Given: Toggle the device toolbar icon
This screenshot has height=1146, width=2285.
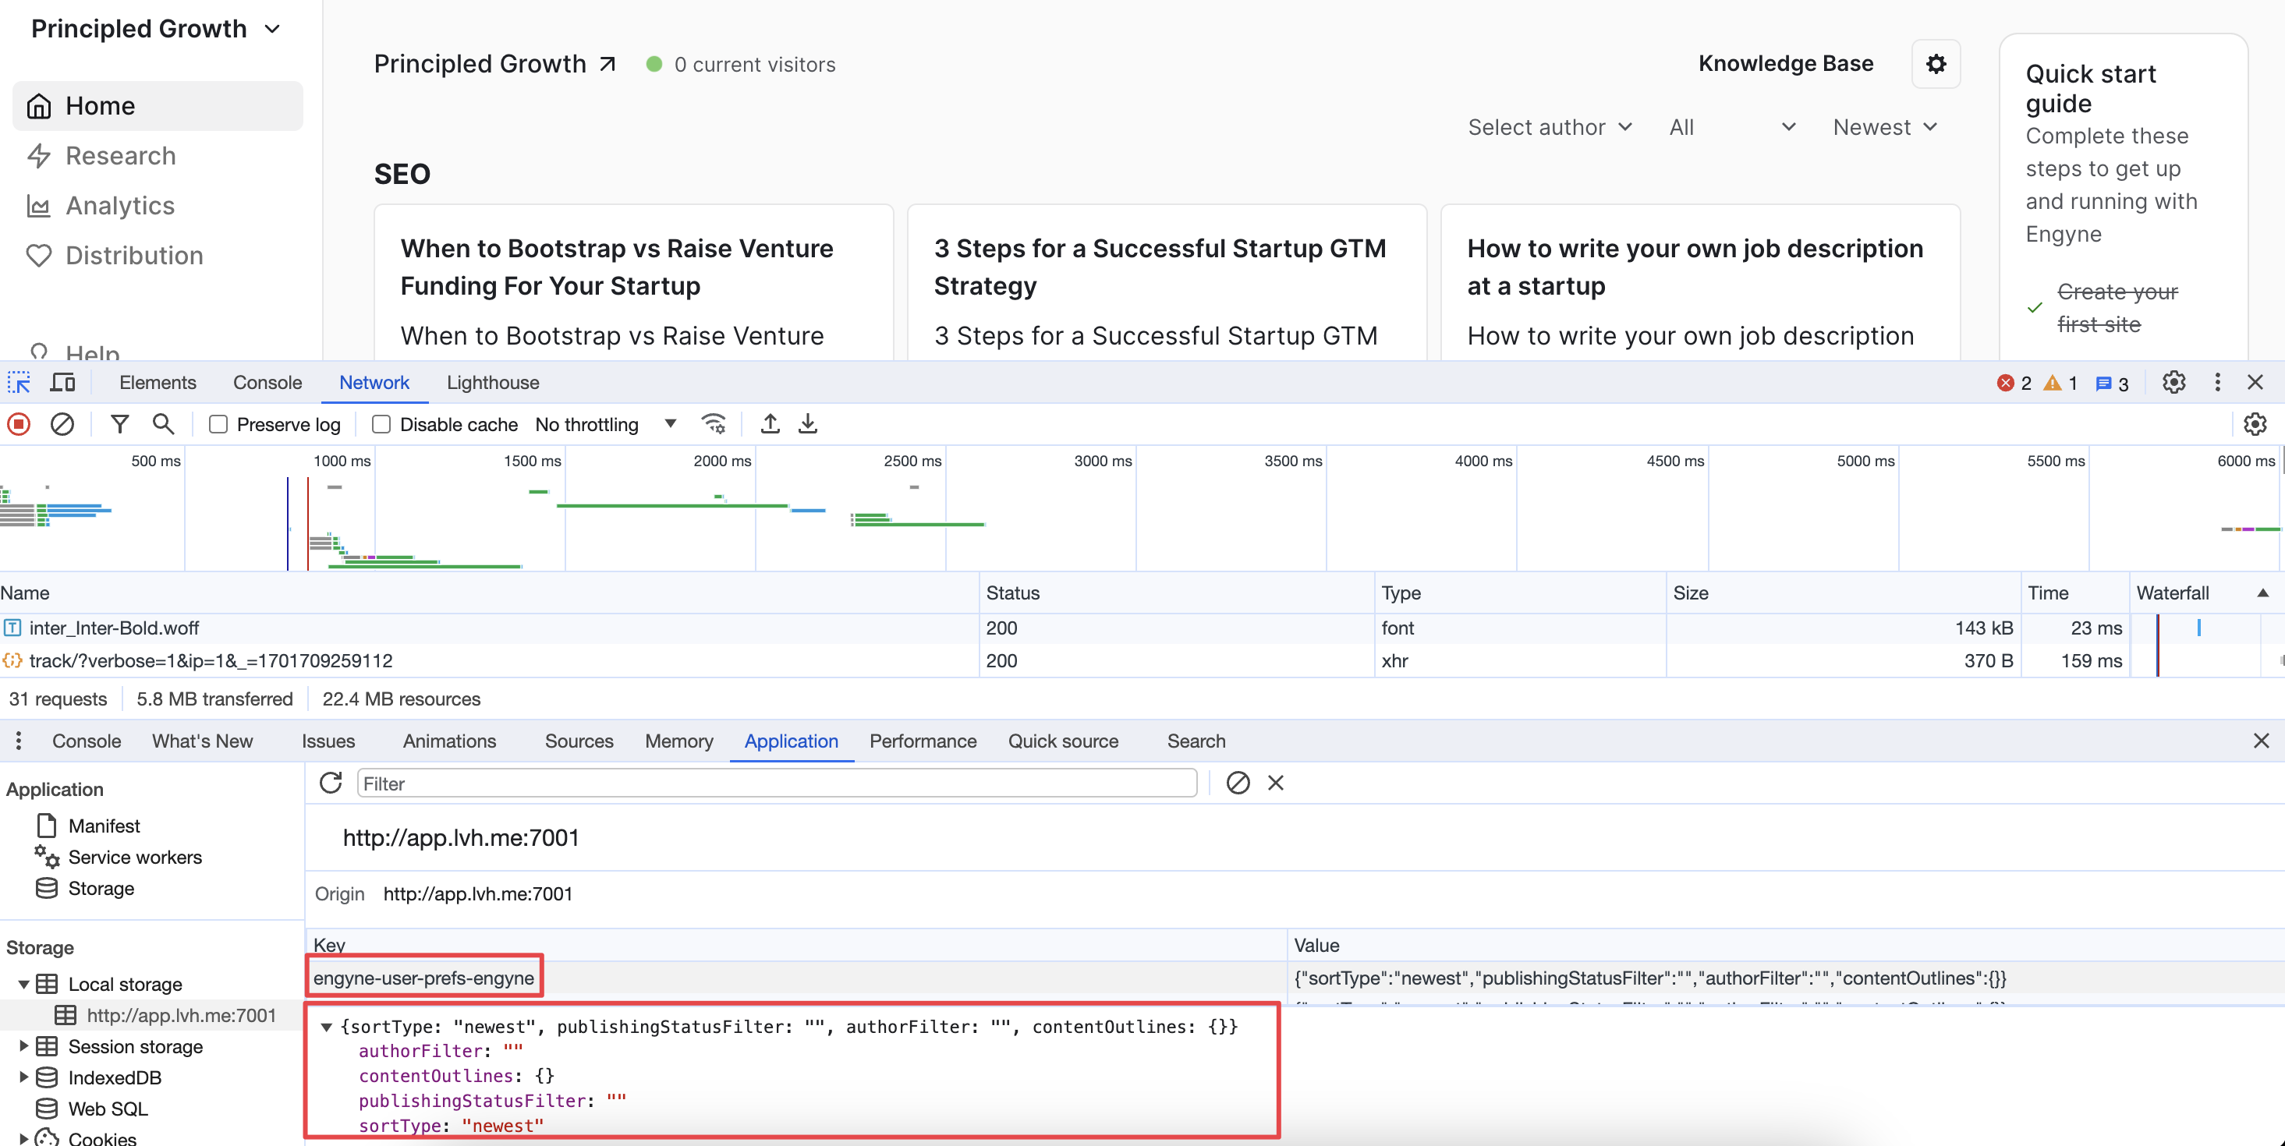Looking at the screenshot, I should pos(62,382).
